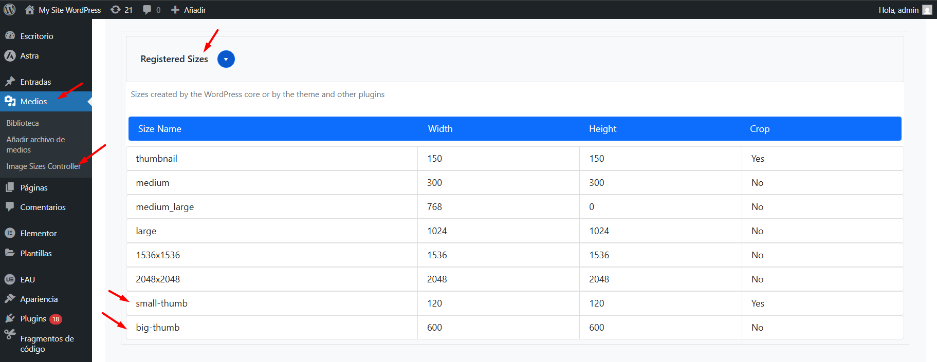Open Fragmentos de código menu item

coord(46,344)
